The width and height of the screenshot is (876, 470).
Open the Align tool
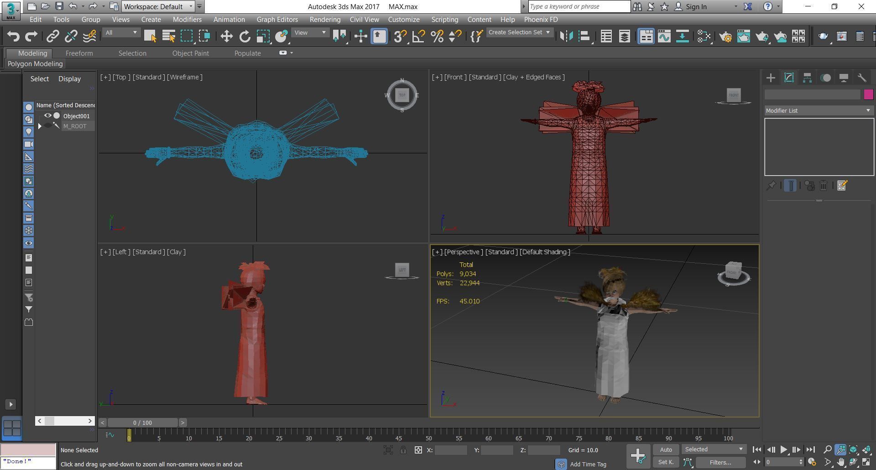coord(585,37)
